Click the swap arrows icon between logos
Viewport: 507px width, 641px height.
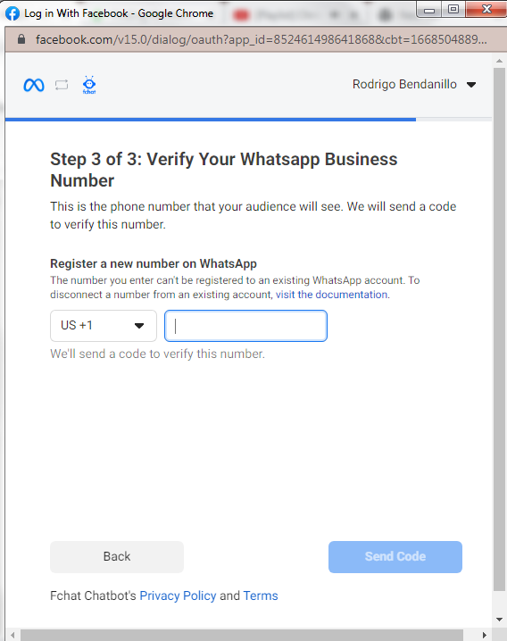pyautogui.click(x=62, y=85)
